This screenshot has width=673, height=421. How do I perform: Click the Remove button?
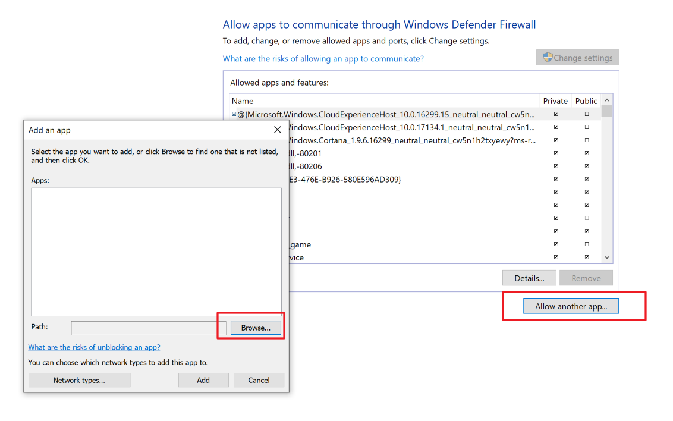pyautogui.click(x=586, y=278)
